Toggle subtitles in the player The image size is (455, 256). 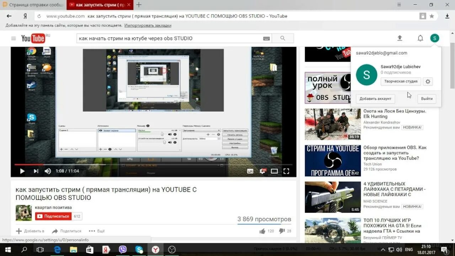point(250,171)
